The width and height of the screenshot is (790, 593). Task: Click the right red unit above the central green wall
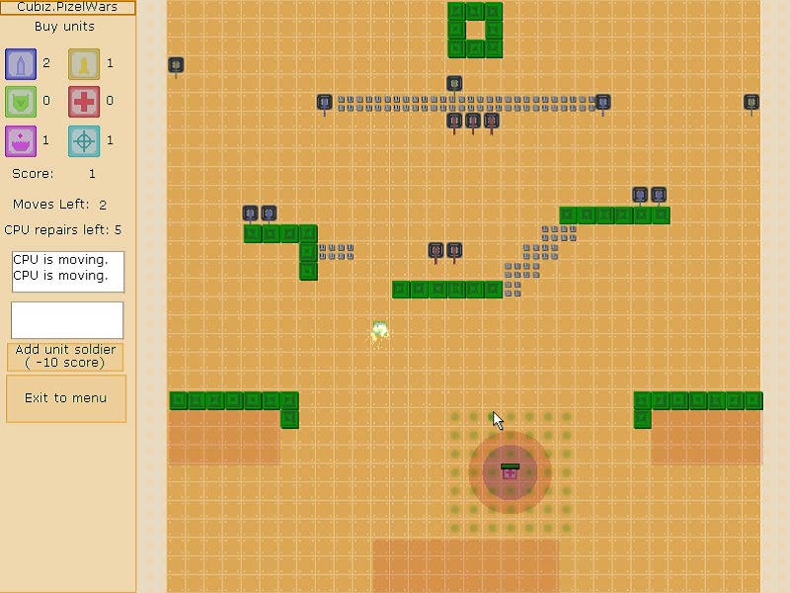pyautogui.click(x=454, y=251)
